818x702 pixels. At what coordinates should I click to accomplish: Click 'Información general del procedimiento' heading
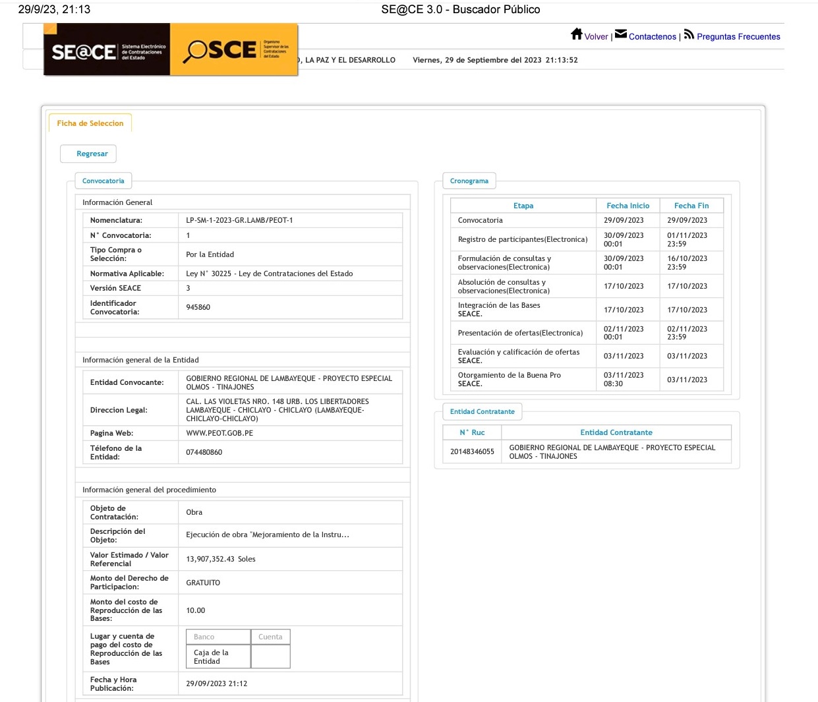click(149, 490)
